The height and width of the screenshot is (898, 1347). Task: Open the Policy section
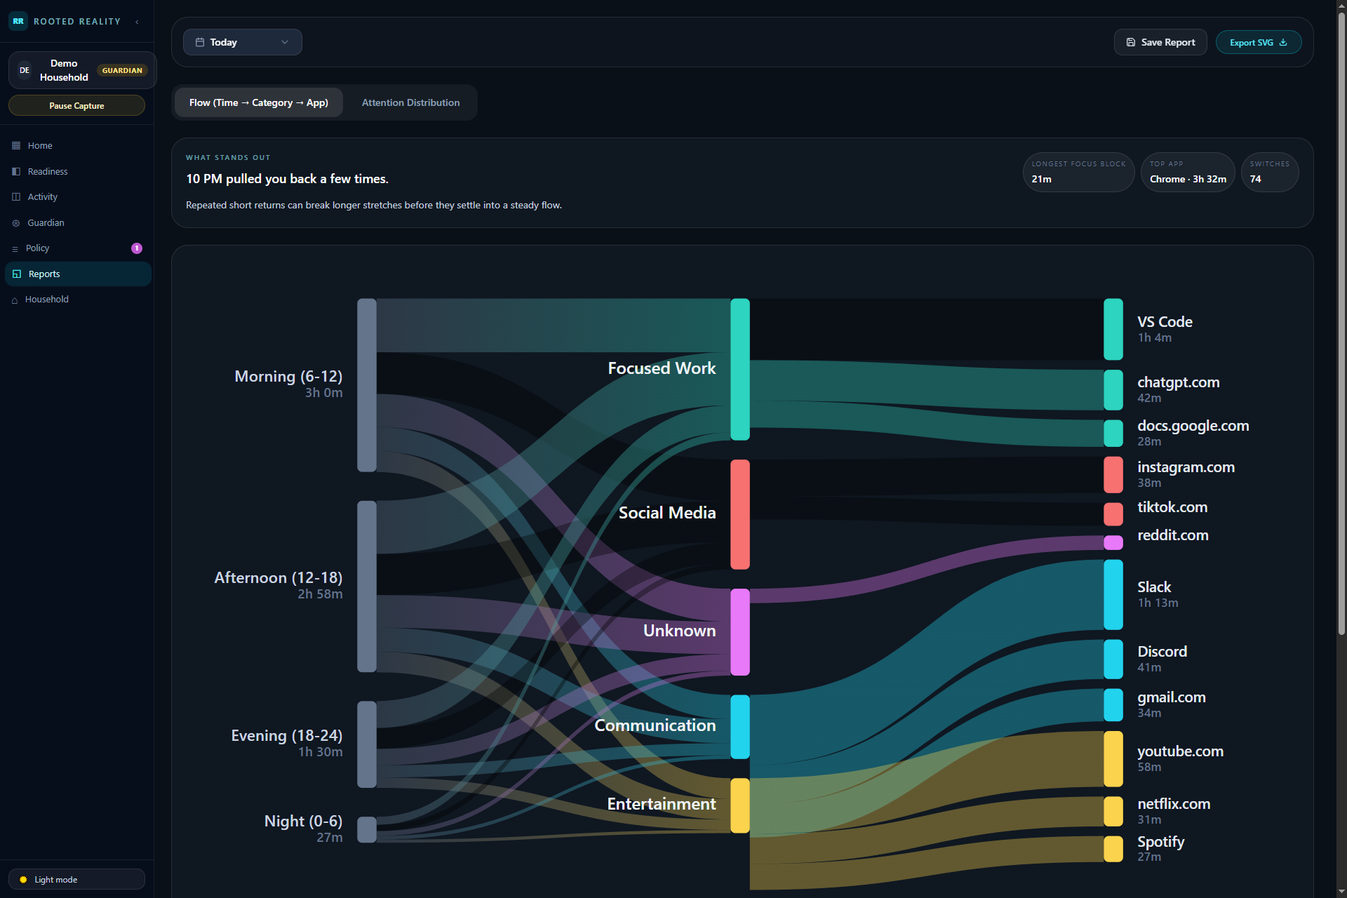pyautogui.click(x=36, y=248)
